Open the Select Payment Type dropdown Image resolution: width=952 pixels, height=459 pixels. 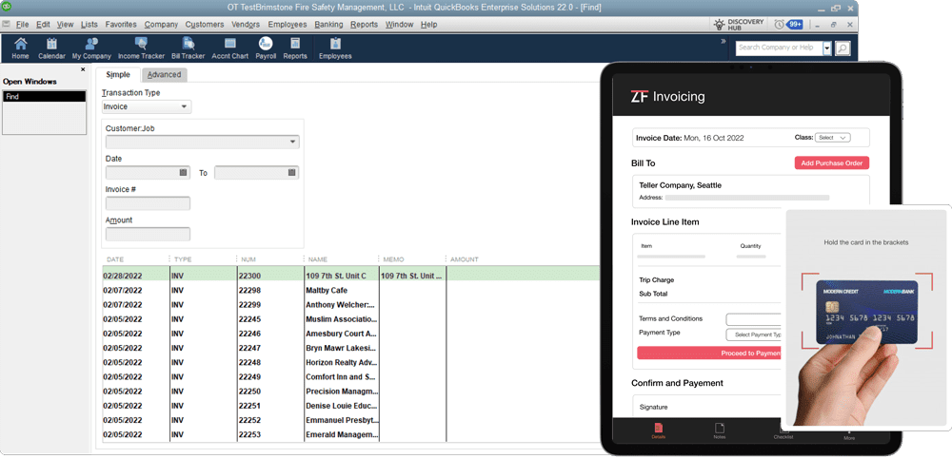pyautogui.click(x=753, y=335)
